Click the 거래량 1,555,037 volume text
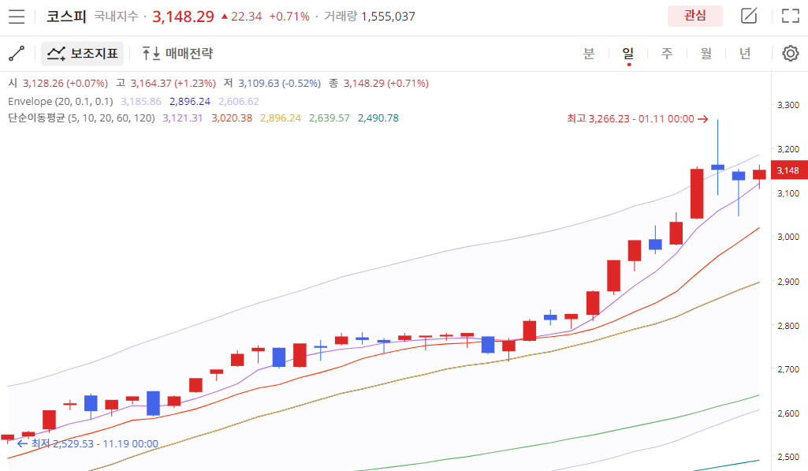This screenshot has width=808, height=471. tap(370, 17)
